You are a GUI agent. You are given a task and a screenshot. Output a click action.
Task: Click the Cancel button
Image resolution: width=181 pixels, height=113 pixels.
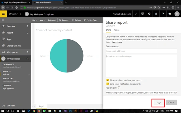[x=171, y=102]
